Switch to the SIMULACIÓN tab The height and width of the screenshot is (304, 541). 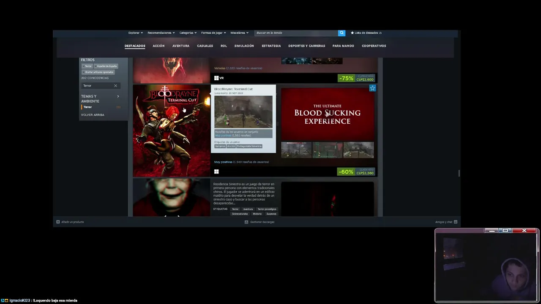click(x=244, y=46)
